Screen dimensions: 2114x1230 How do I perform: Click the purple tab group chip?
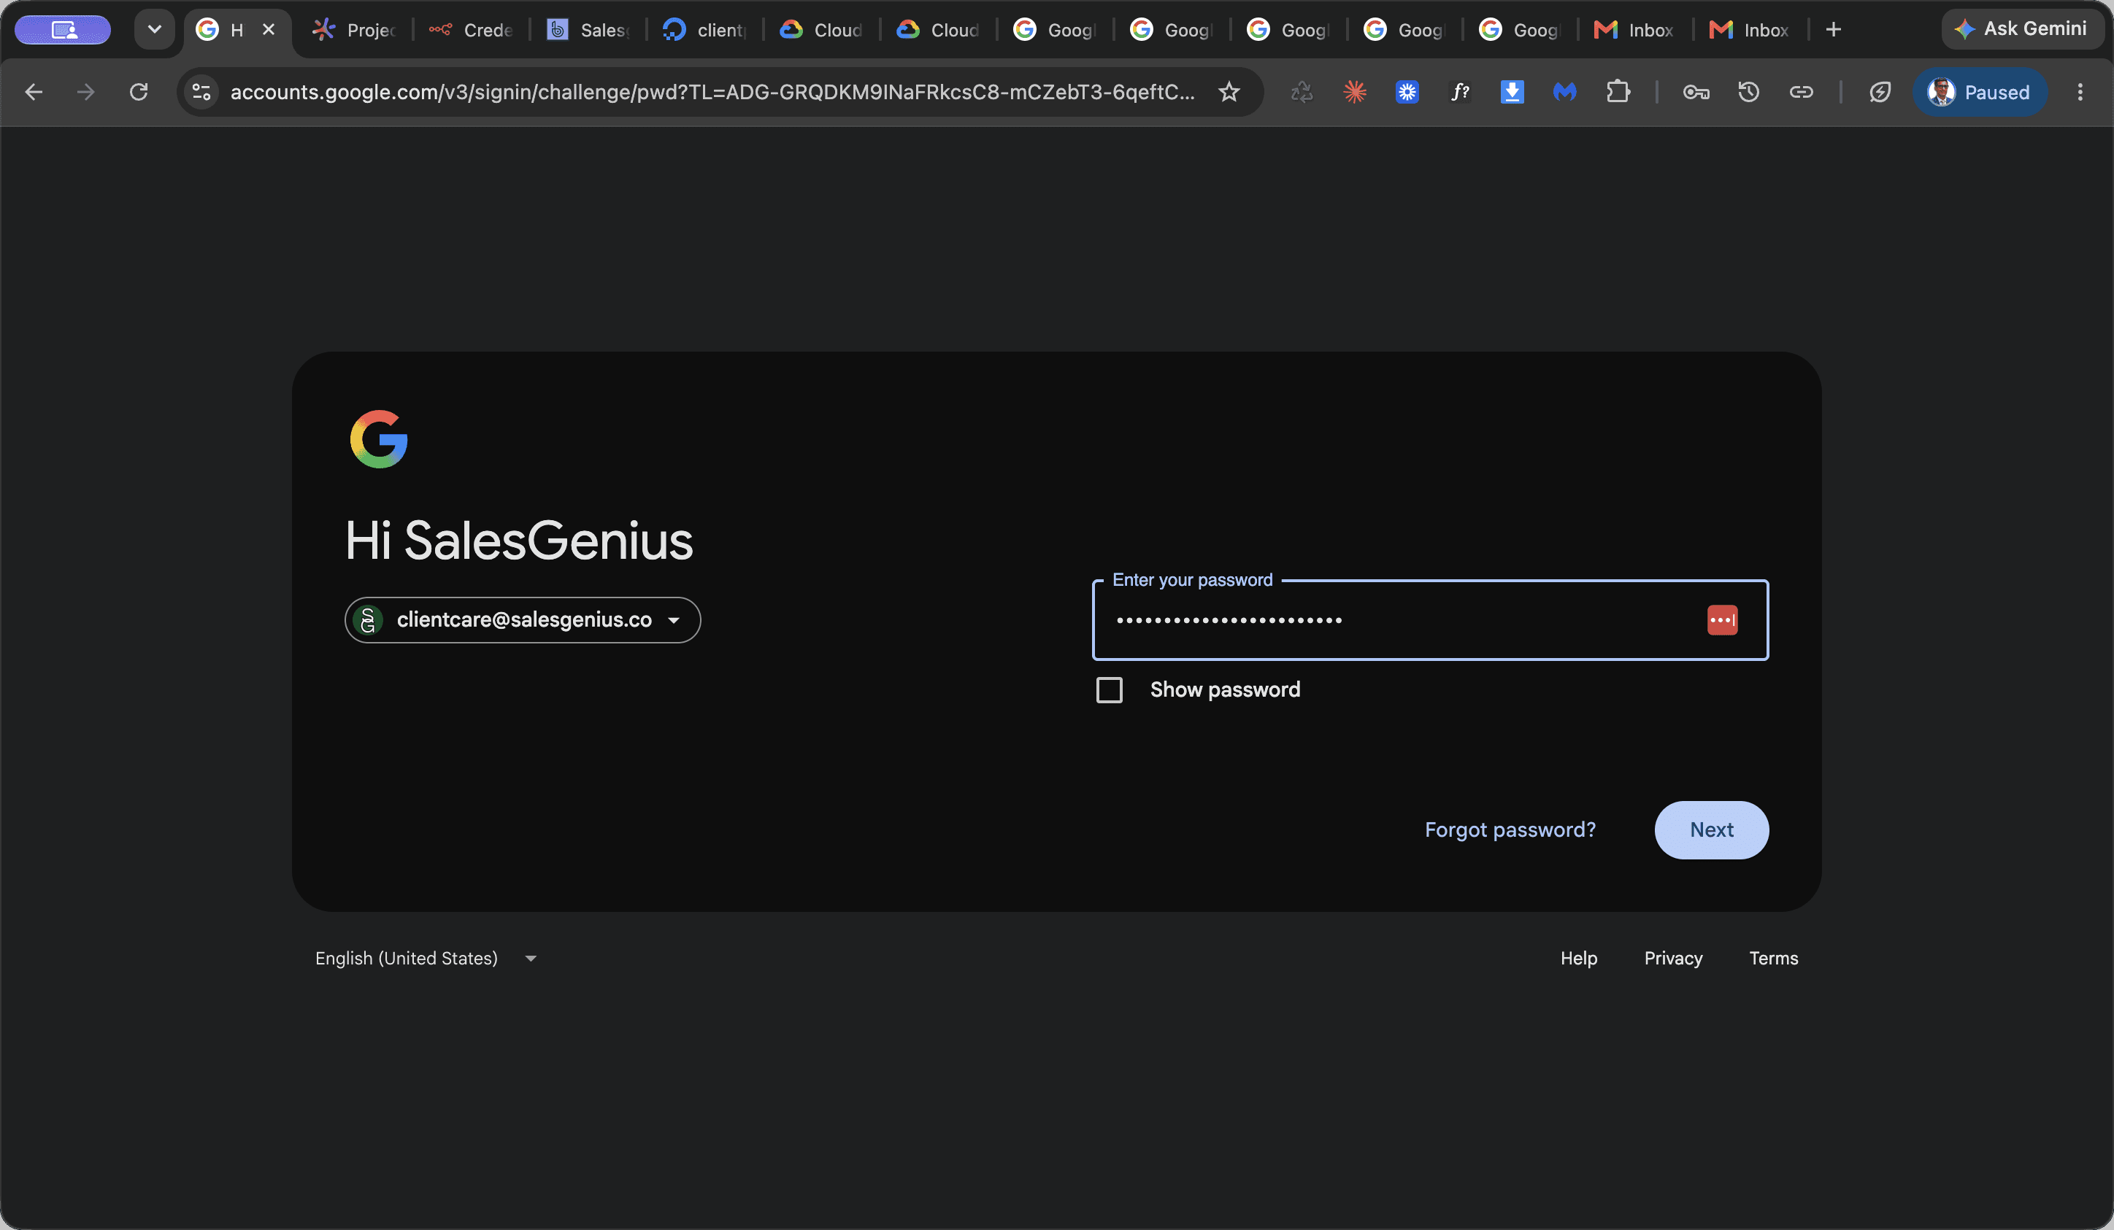point(63,30)
